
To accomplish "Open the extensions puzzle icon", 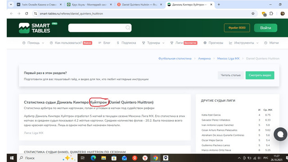I will (271, 13).
